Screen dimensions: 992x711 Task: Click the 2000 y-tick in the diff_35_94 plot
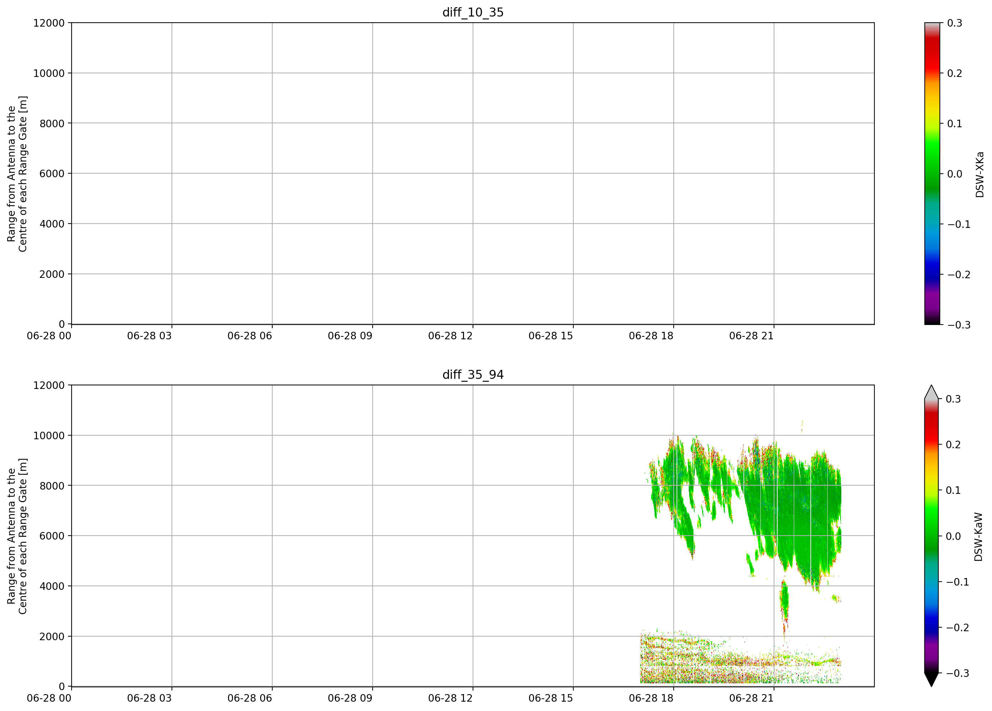52,637
